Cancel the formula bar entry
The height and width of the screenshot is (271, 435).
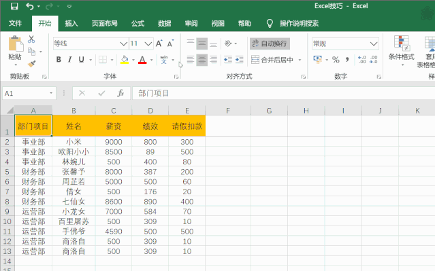click(x=82, y=93)
